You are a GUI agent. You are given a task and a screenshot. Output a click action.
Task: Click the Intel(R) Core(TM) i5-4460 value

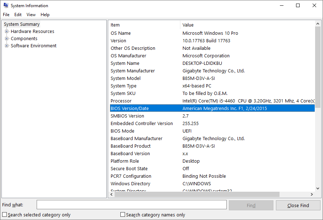pyautogui.click(x=249, y=101)
